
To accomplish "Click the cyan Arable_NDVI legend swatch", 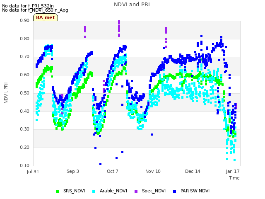I will 94,191.
